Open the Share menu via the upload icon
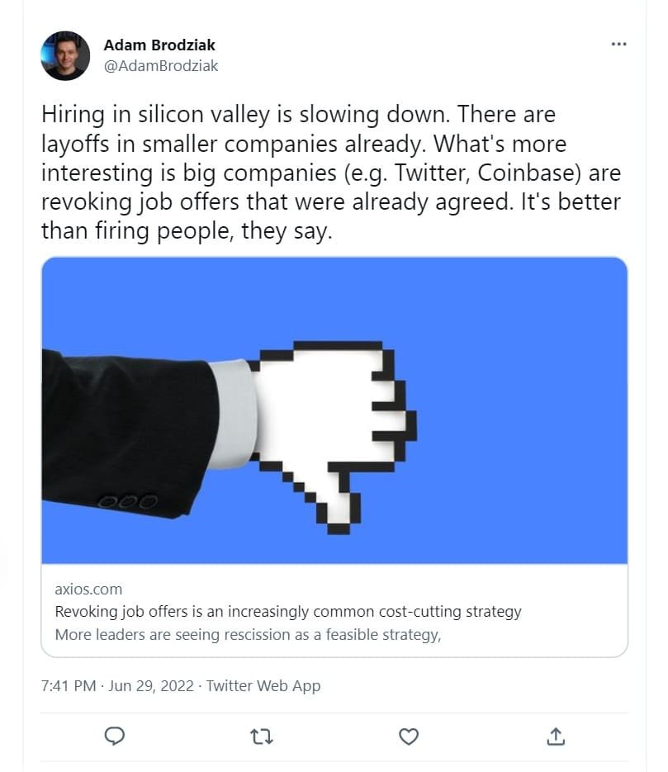 click(555, 736)
